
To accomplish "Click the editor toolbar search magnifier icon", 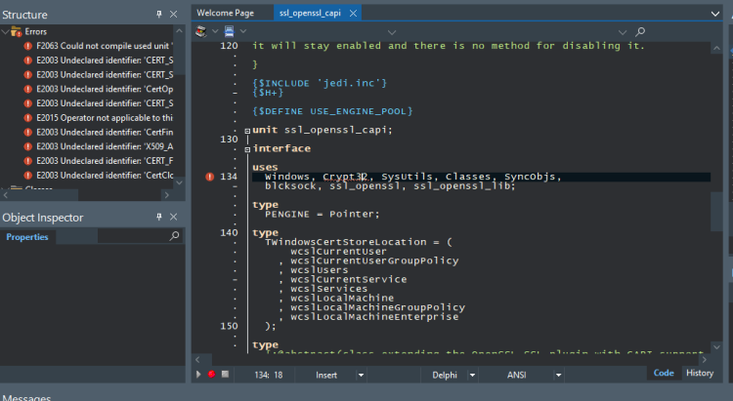I will click(640, 31).
